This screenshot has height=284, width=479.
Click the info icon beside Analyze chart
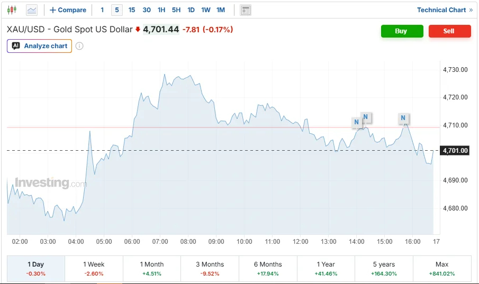[79, 46]
